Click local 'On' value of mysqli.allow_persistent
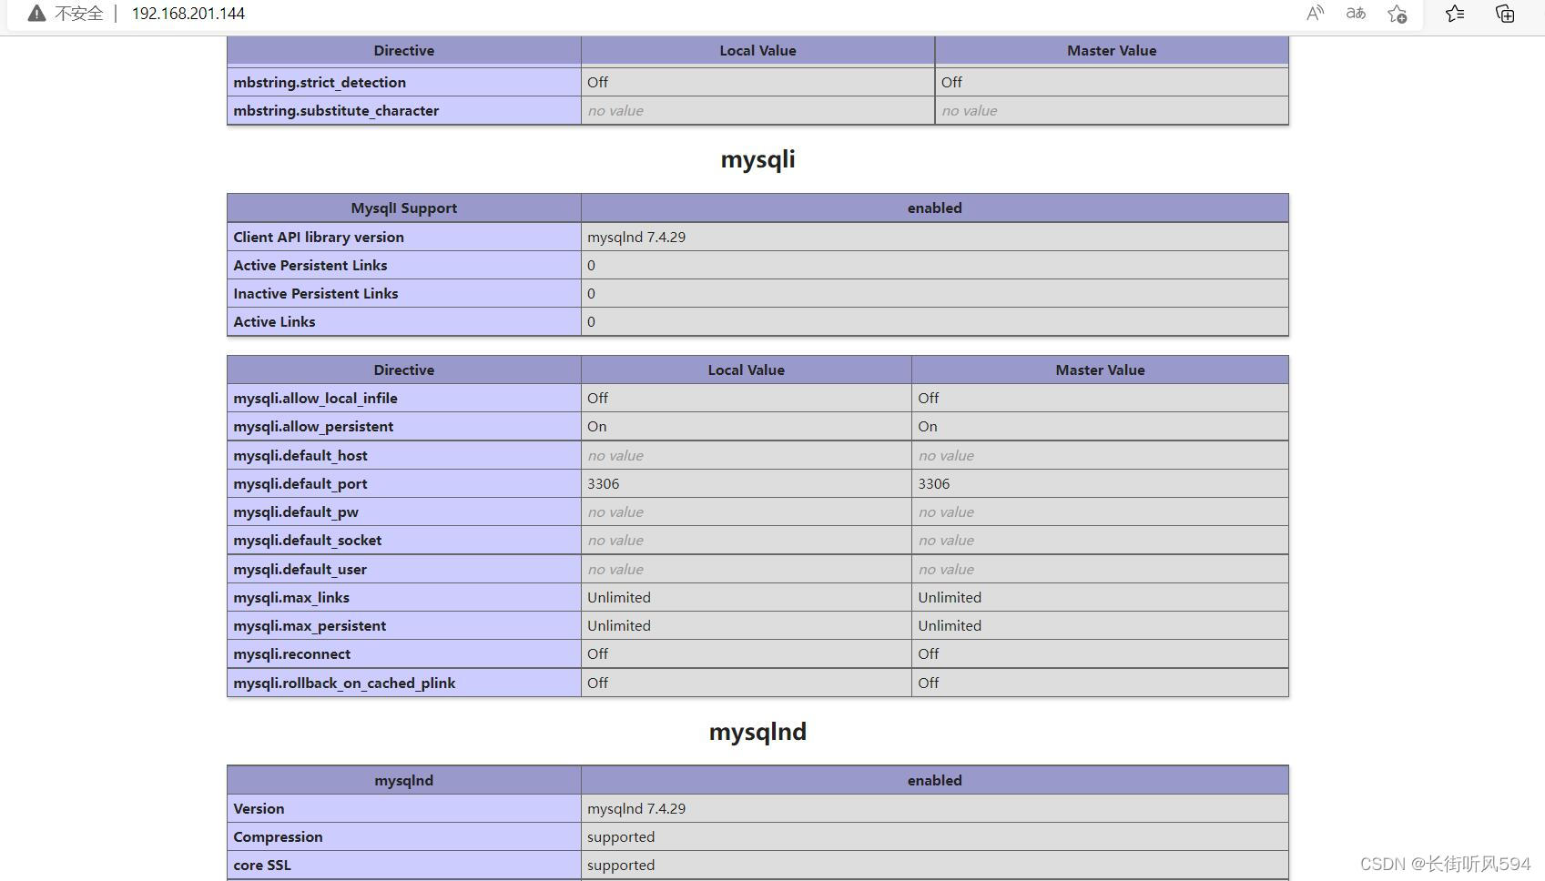Viewport: 1545px width, 881px height. tap(597, 426)
